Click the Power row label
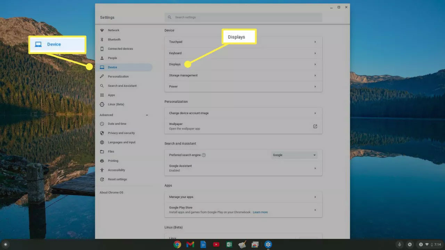The height and width of the screenshot is (250, 445). coord(173,86)
